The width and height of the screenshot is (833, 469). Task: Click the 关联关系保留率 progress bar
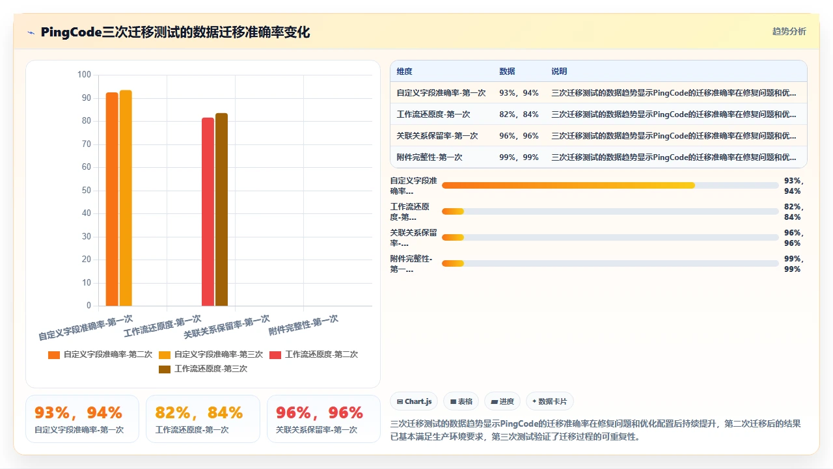(x=610, y=237)
